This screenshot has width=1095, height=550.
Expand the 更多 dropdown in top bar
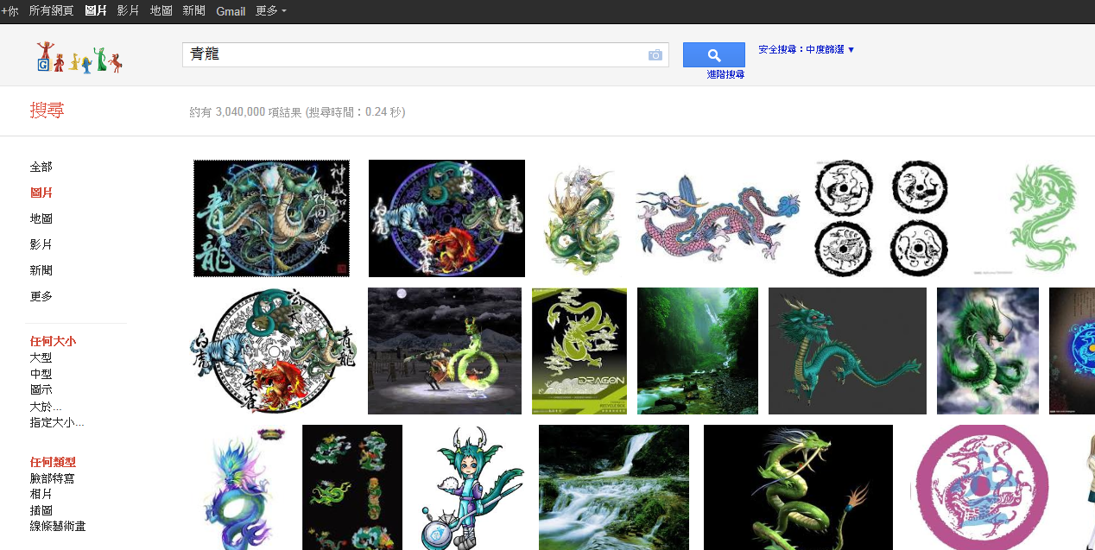pos(270,11)
